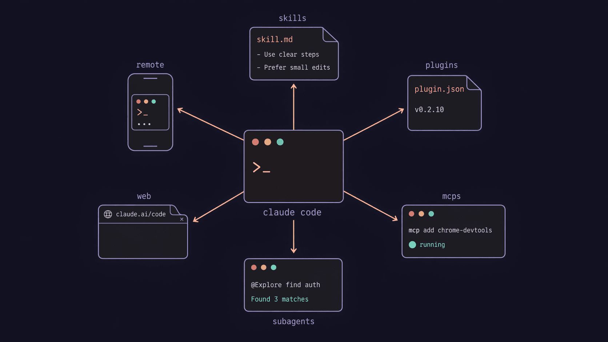Click the claude.ai/code address text
608x342 pixels.
coord(141,214)
